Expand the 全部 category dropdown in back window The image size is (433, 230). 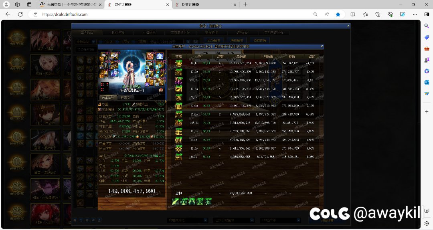coord(85,42)
